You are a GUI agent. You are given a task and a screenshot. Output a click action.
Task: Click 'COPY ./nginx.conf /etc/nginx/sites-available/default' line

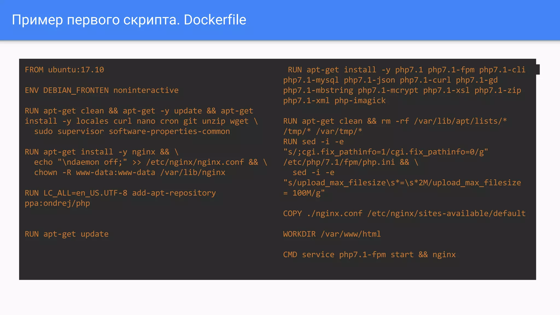click(x=404, y=214)
